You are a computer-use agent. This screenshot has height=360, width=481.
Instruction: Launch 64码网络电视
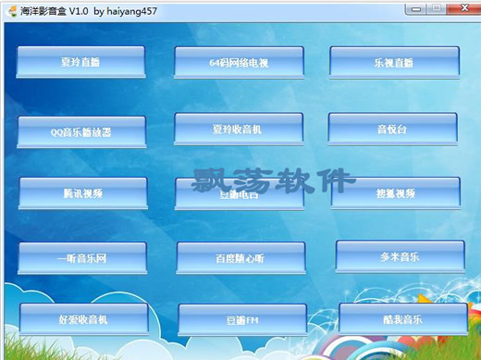(x=239, y=63)
